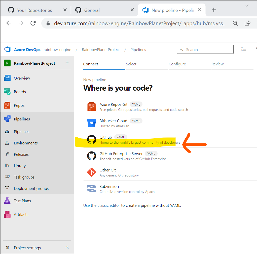Choose Azure Repos Git as source
This screenshot has height=254, width=257.
tap(170, 107)
